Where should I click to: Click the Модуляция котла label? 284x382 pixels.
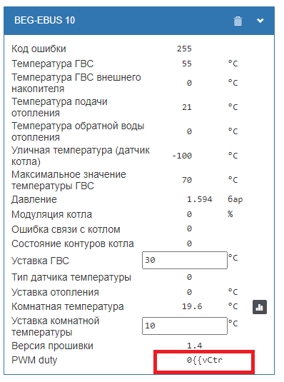click(x=51, y=214)
